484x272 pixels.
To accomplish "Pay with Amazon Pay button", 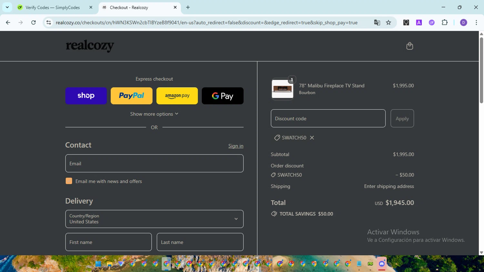I will click(177, 96).
